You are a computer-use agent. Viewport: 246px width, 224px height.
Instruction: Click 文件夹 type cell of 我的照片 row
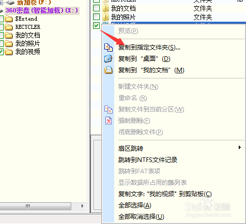(x=203, y=17)
